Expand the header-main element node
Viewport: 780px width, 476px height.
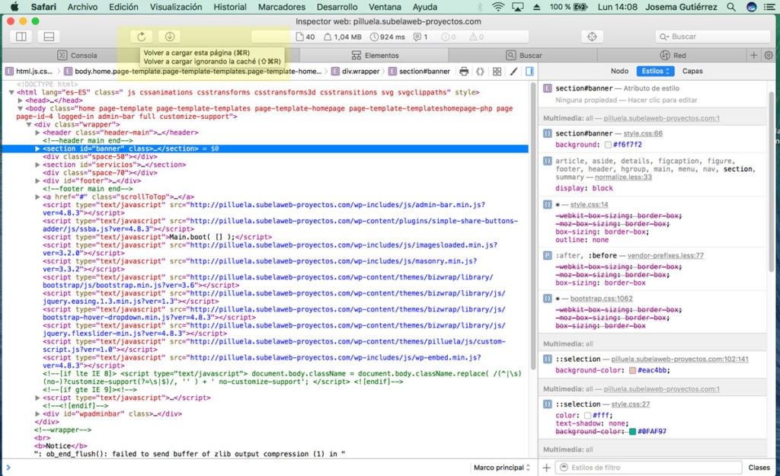click(37, 133)
